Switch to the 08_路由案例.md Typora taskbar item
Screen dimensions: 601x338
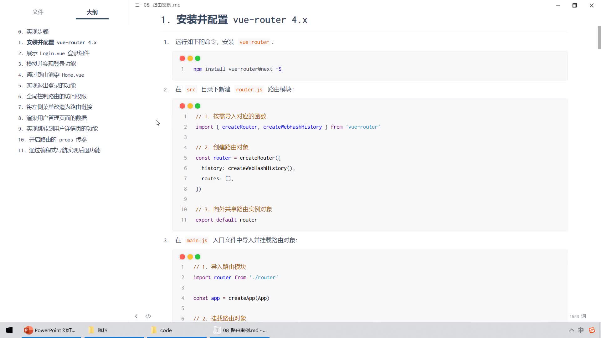point(240,330)
